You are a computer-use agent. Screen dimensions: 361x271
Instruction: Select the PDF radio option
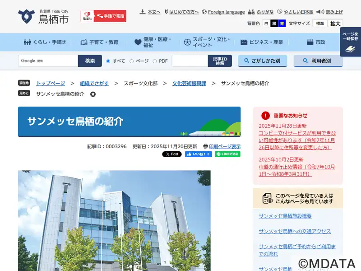click(x=155, y=61)
